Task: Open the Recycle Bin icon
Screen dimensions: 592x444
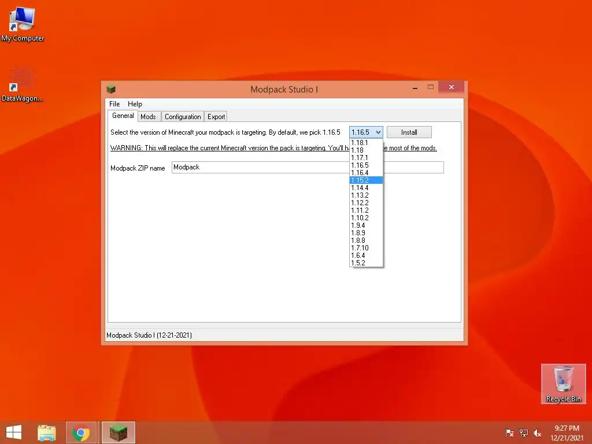Action: coord(563,384)
